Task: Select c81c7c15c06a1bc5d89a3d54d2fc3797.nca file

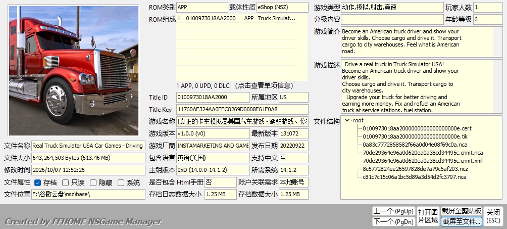Action: tap(414, 177)
